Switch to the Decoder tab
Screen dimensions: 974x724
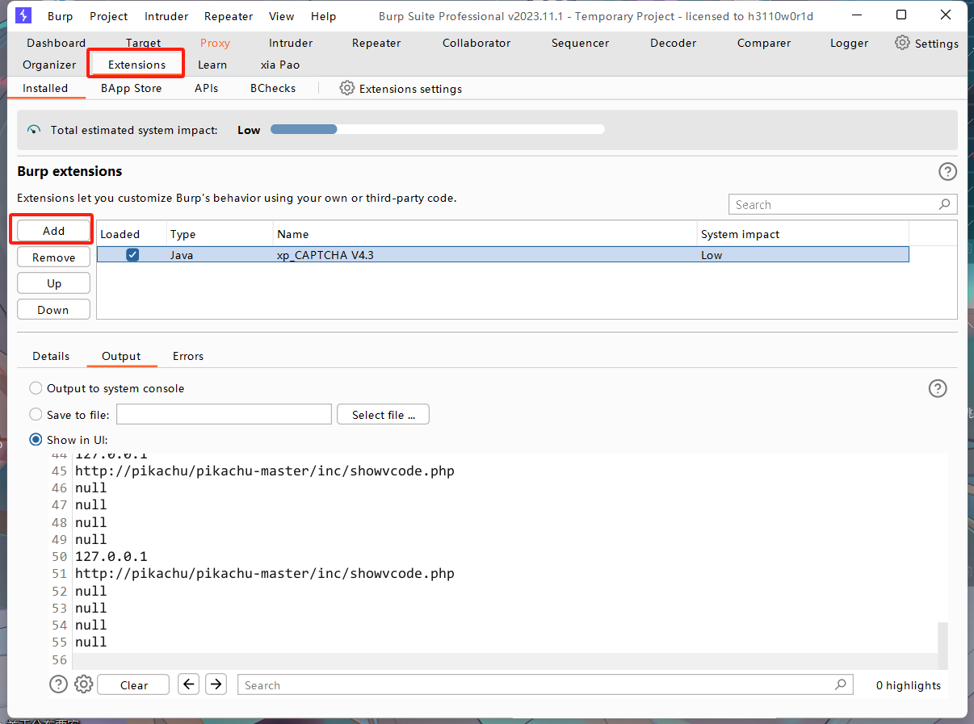674,43
